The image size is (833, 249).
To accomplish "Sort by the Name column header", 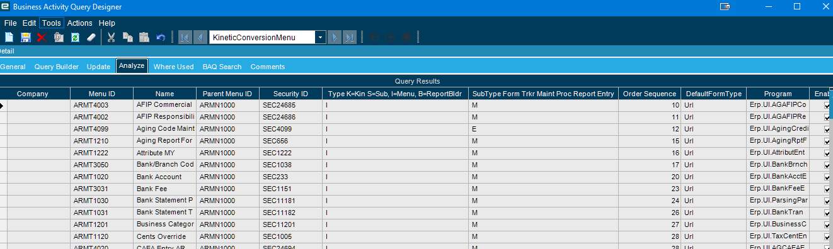I will coord(164,94).
